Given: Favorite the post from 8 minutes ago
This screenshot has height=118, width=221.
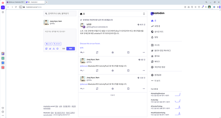Looking at the screenshot, I should coord(113,70).
